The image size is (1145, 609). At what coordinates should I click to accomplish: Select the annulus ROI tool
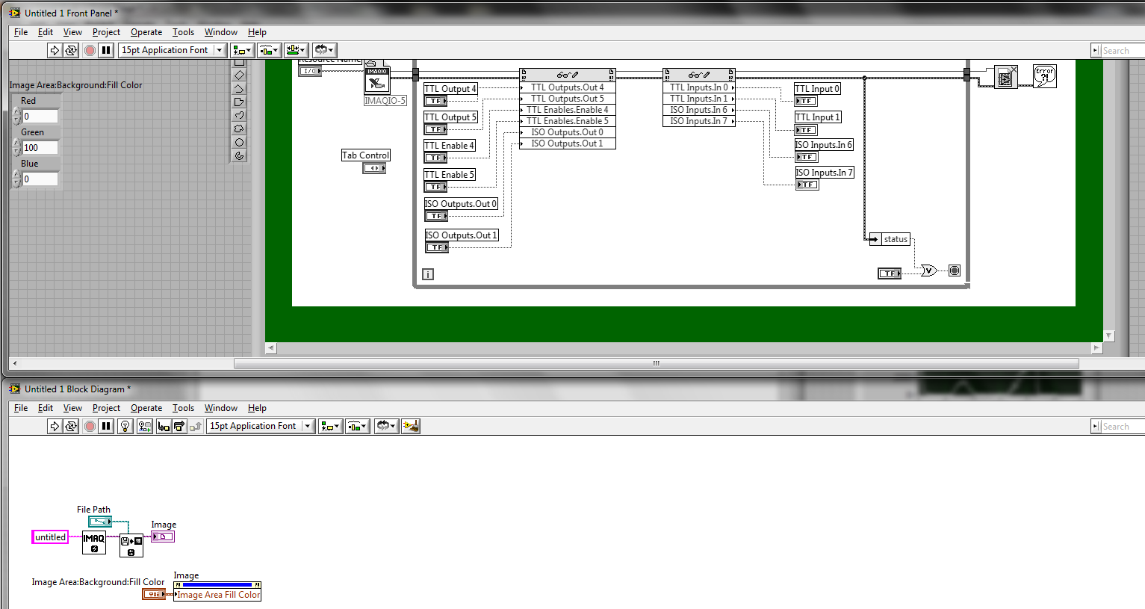coord(239,155)
